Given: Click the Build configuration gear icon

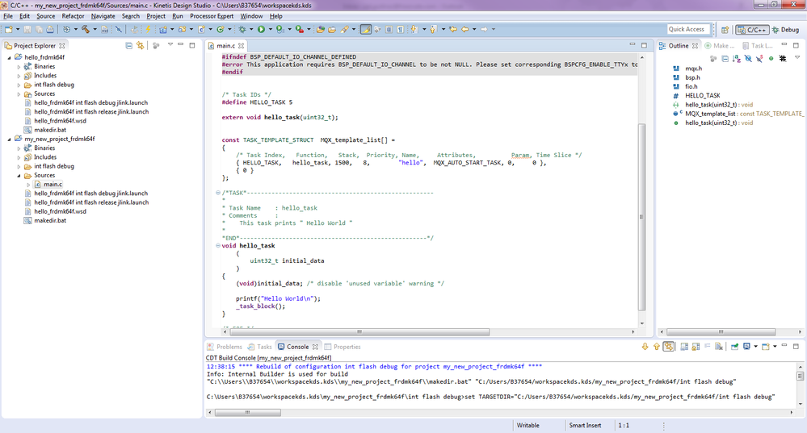Looking at the screenshot, I should coord(66,29).
